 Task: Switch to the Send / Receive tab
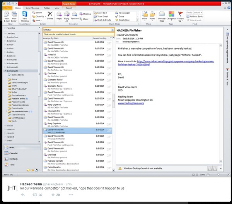32,8
